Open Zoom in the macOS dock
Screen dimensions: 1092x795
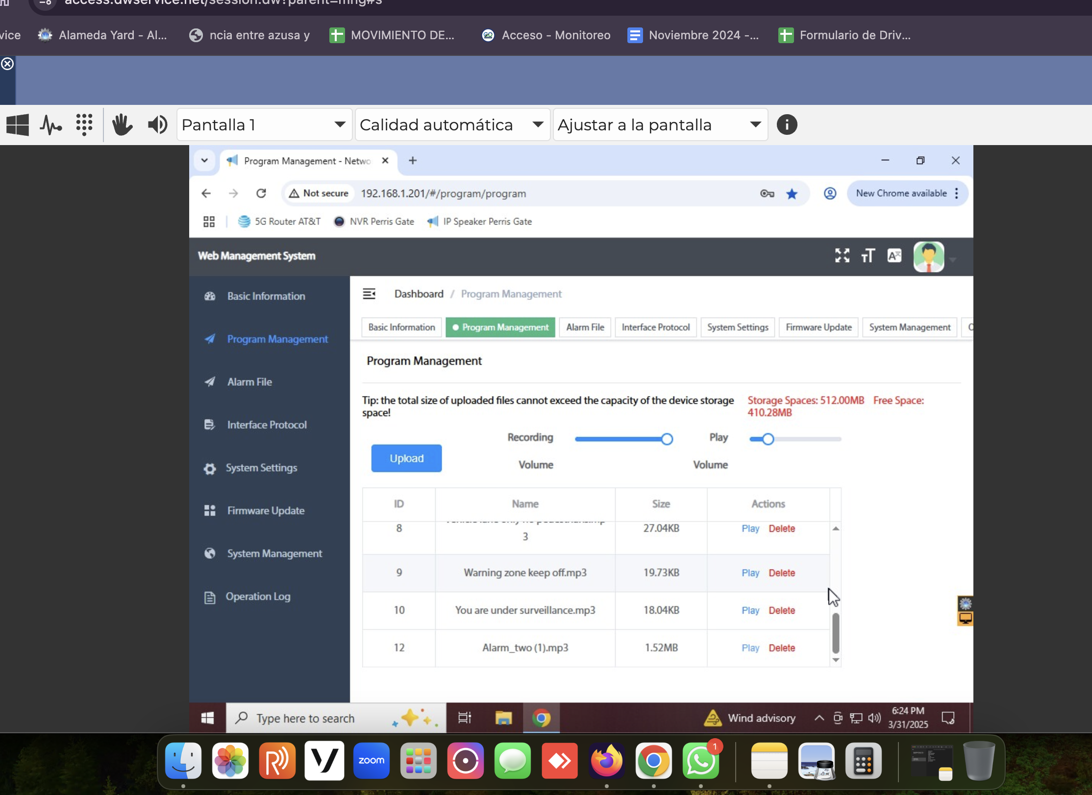[371, 761]
